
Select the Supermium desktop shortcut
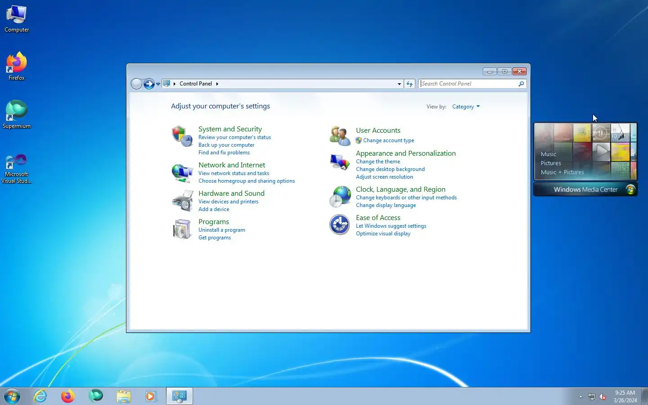click(17, 114)
